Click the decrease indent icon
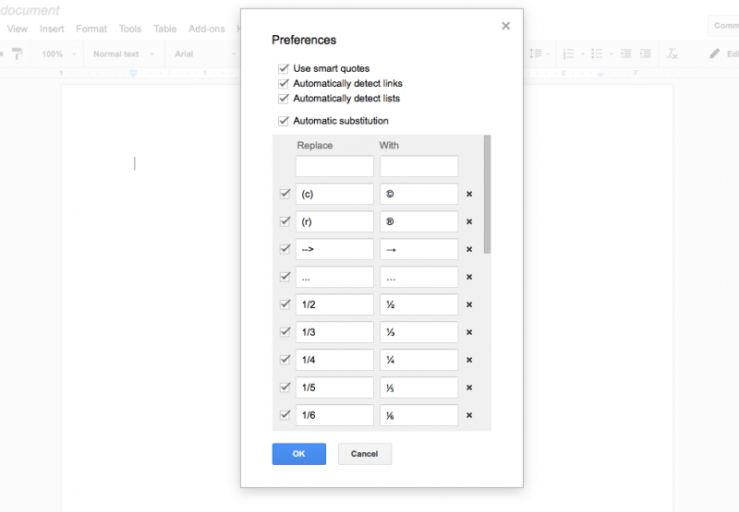Image resolution: width=739 pixels, height=512 pixels. pyautogui.click(x=626, y=54)
